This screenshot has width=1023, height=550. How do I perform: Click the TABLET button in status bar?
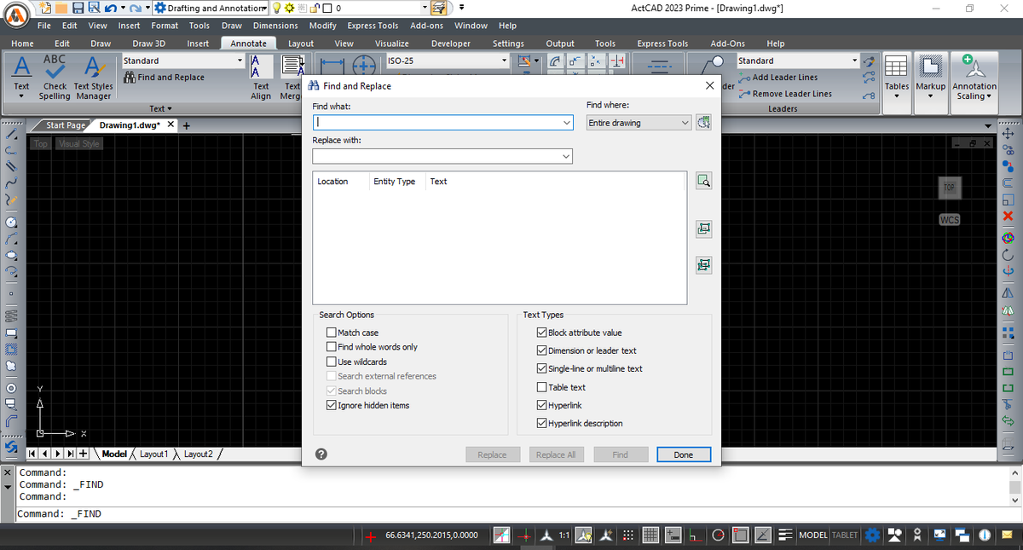click(845, 535)
